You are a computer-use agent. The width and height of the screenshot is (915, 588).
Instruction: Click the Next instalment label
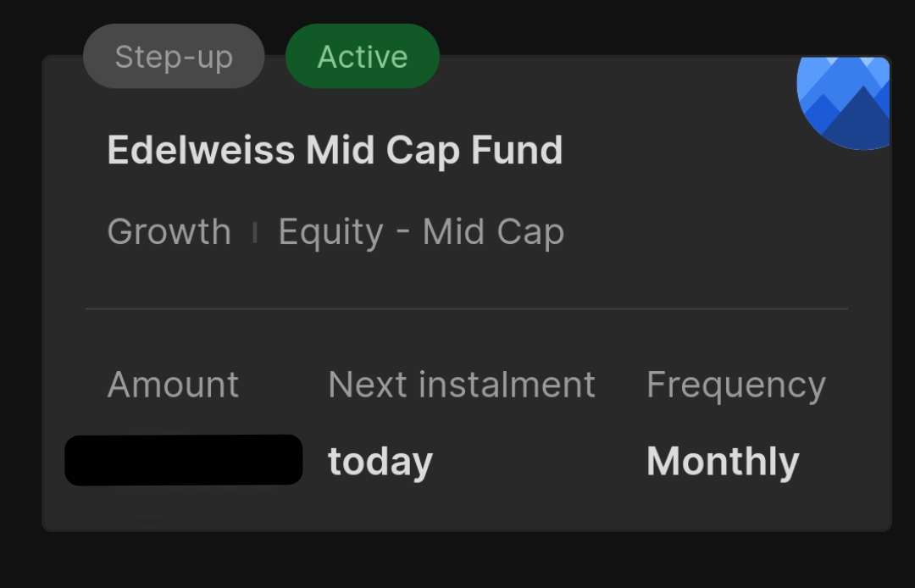click(462, 385)
